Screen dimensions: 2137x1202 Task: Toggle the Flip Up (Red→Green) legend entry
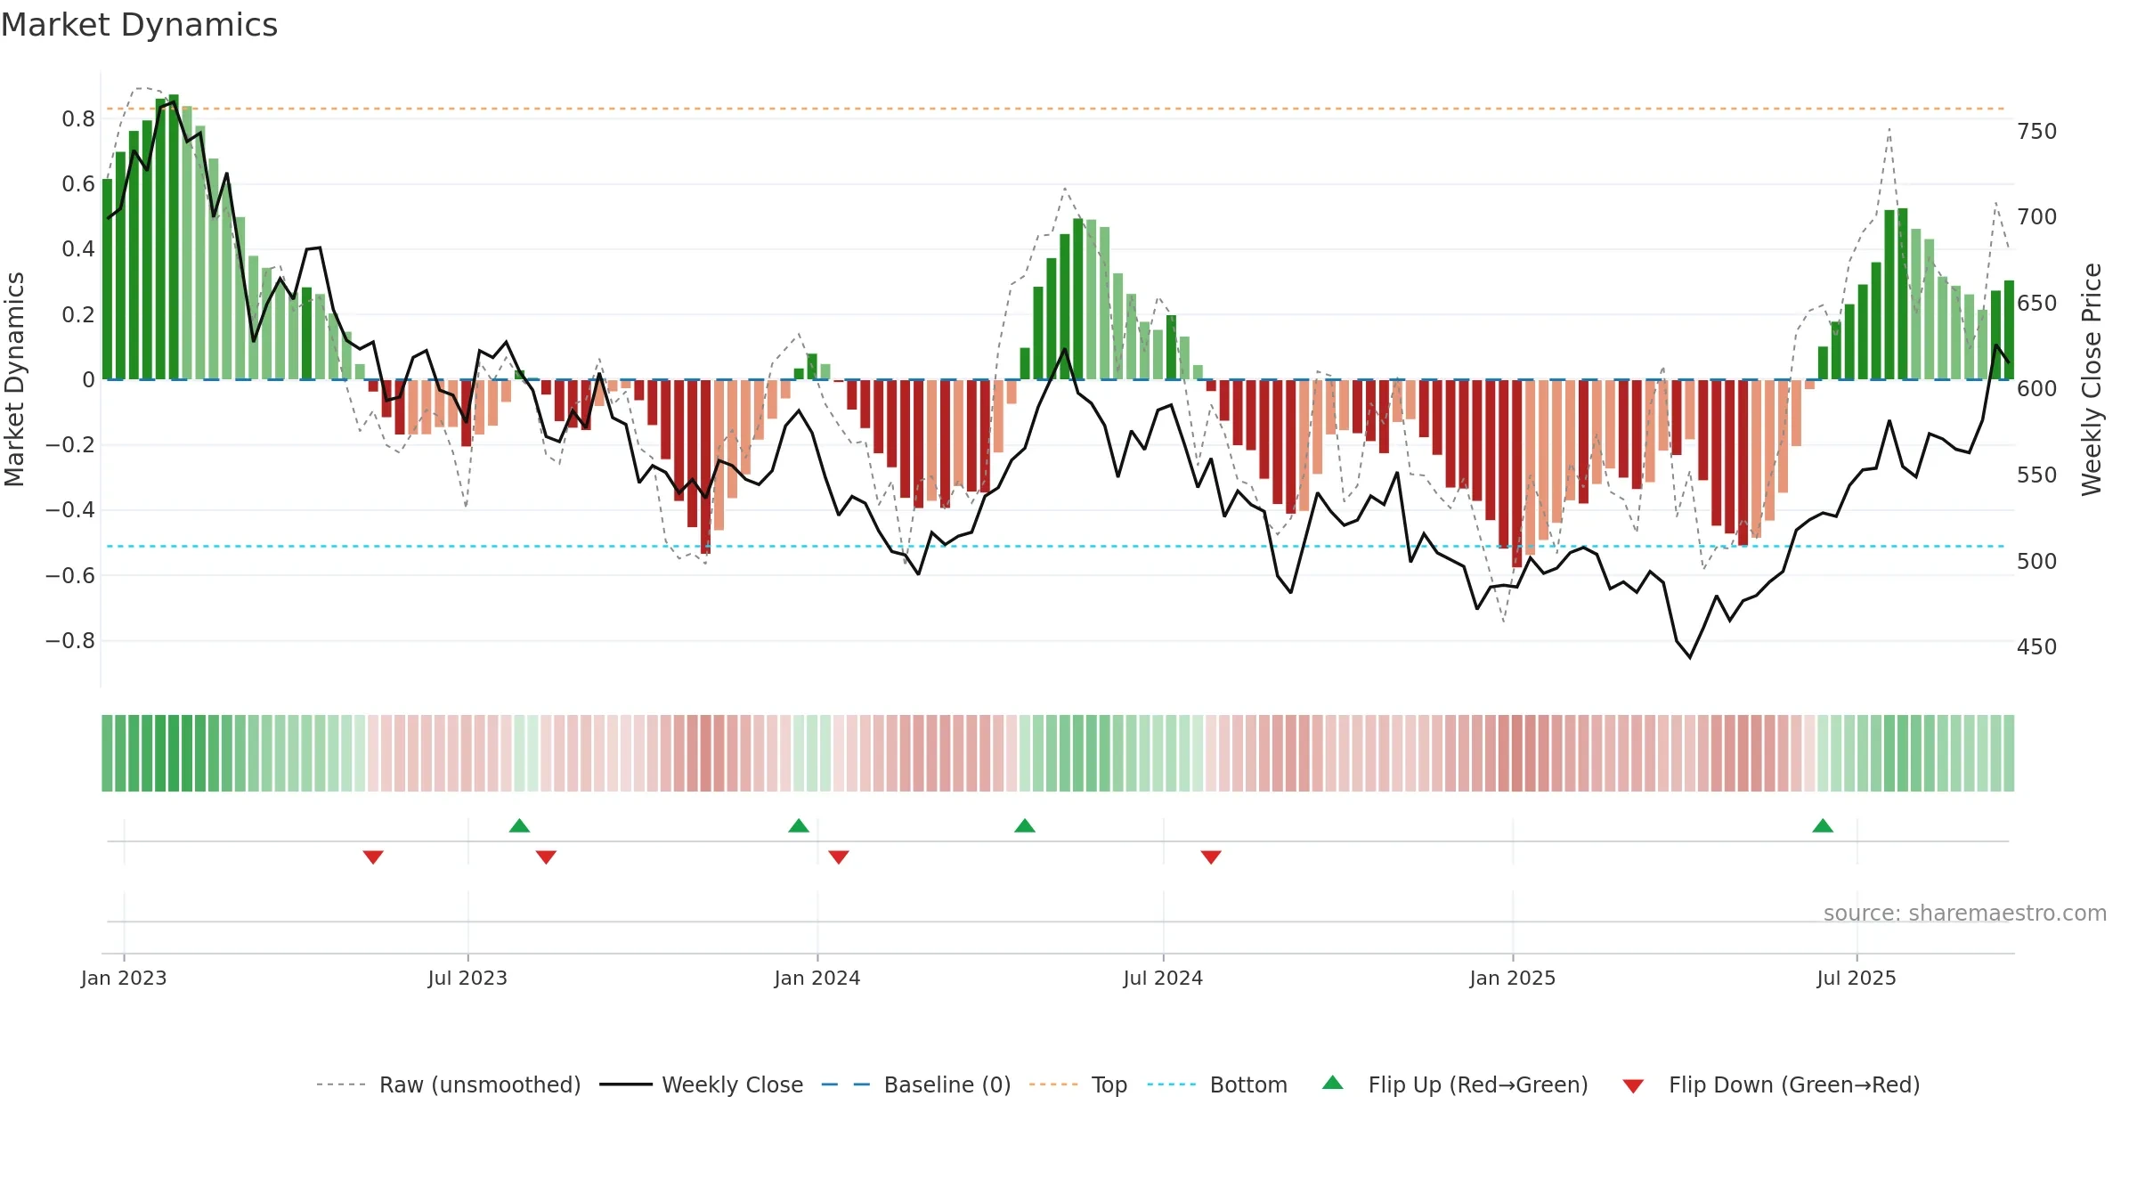[x=1455, y=1084]
